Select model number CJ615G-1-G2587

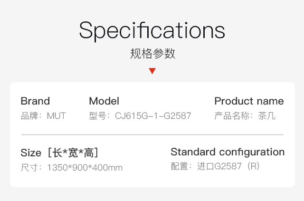coord(153,116)
